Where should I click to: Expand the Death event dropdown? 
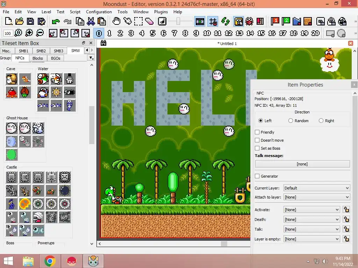pyautogui.click(x=312, y=219)
